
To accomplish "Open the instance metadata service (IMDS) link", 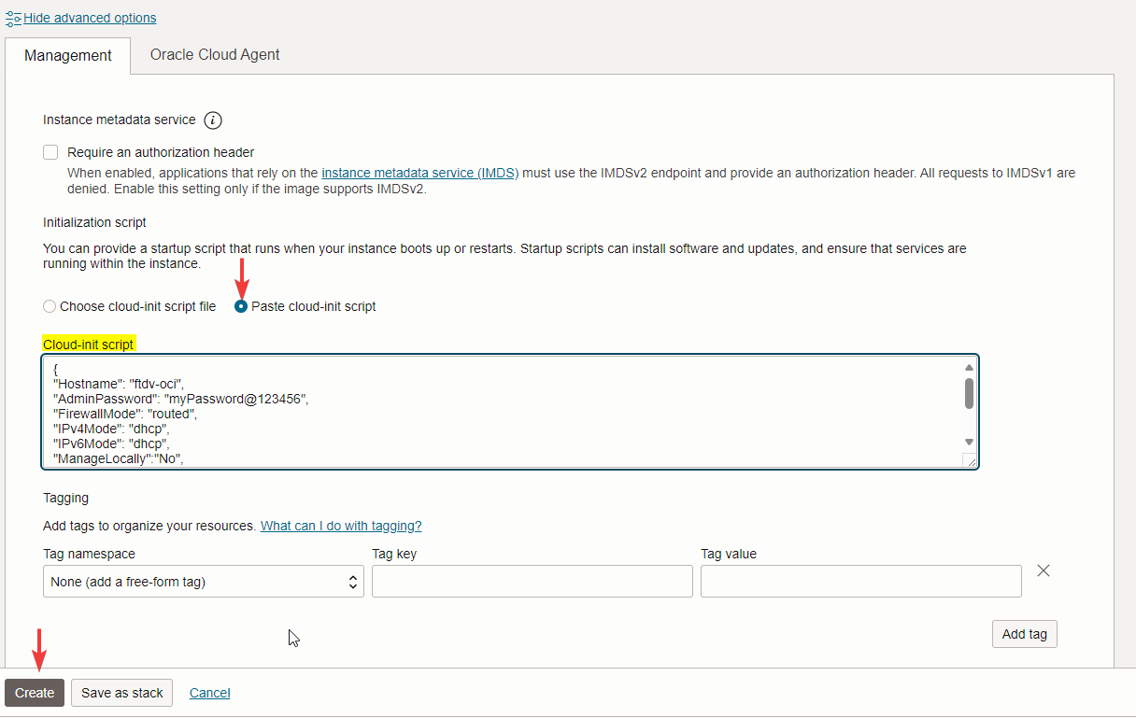I will [419, 173].
